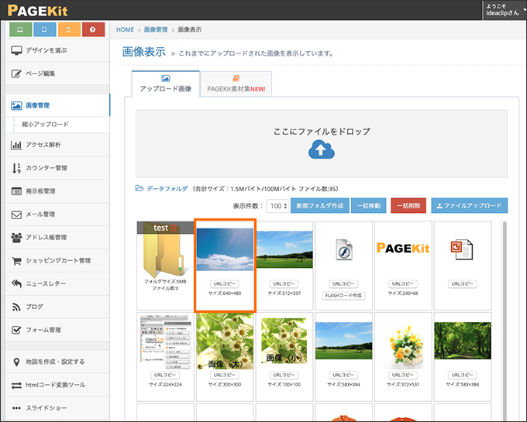Screen dimensions: 527x422
Task: Open the 表示件数 100 dropdown
Action: (x=278, y=206)
